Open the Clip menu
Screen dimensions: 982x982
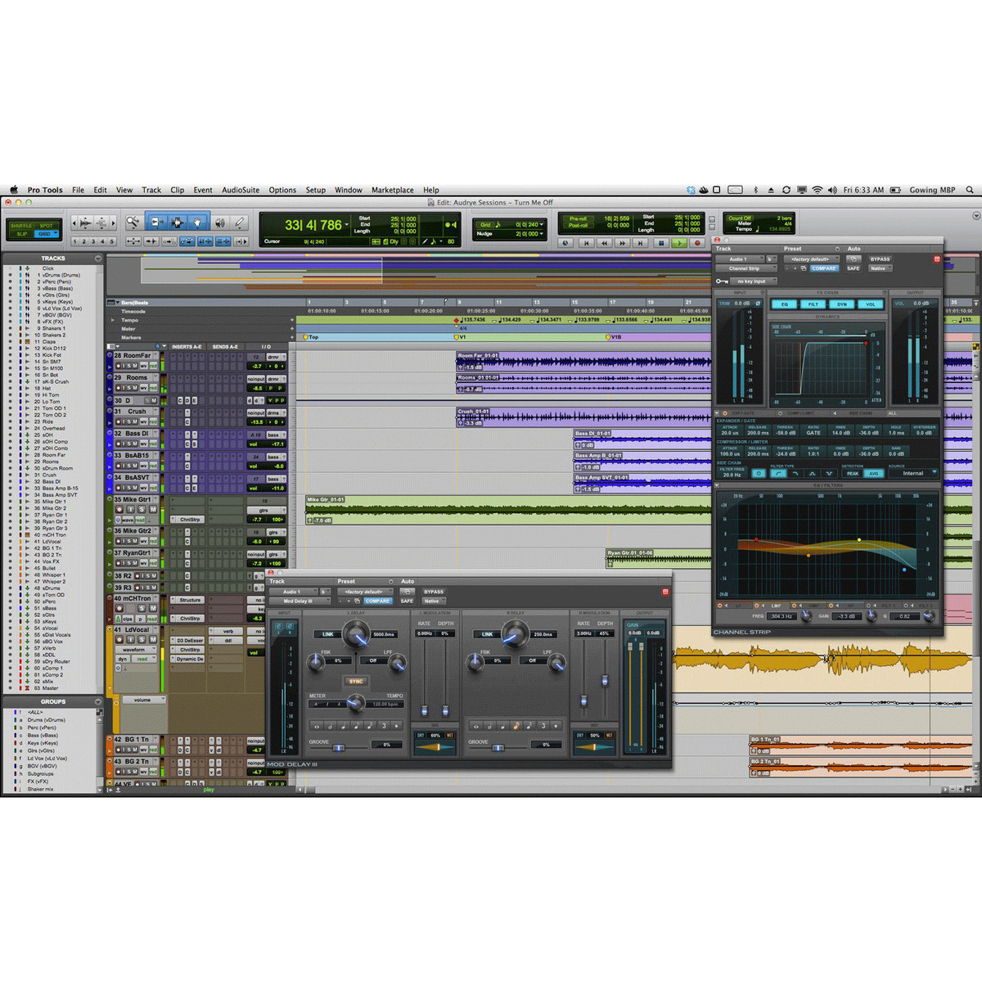[x=178, y=190]
